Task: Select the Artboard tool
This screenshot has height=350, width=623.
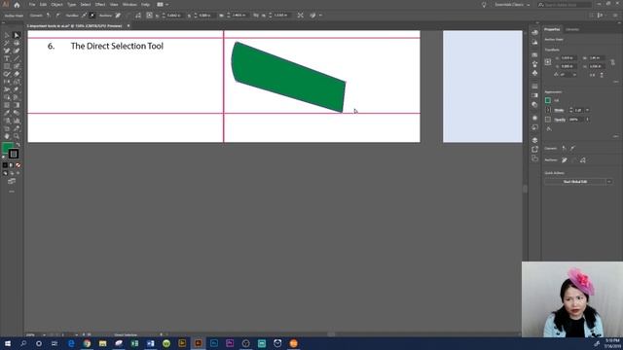Action: (x=7, y=128)
